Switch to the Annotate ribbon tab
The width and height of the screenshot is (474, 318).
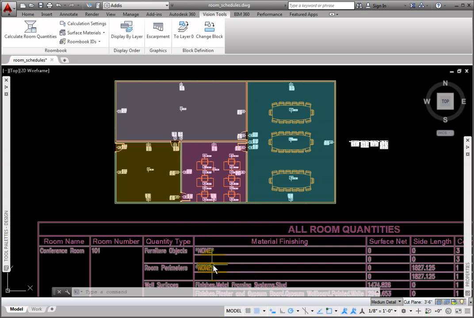(x=69, y=14)
